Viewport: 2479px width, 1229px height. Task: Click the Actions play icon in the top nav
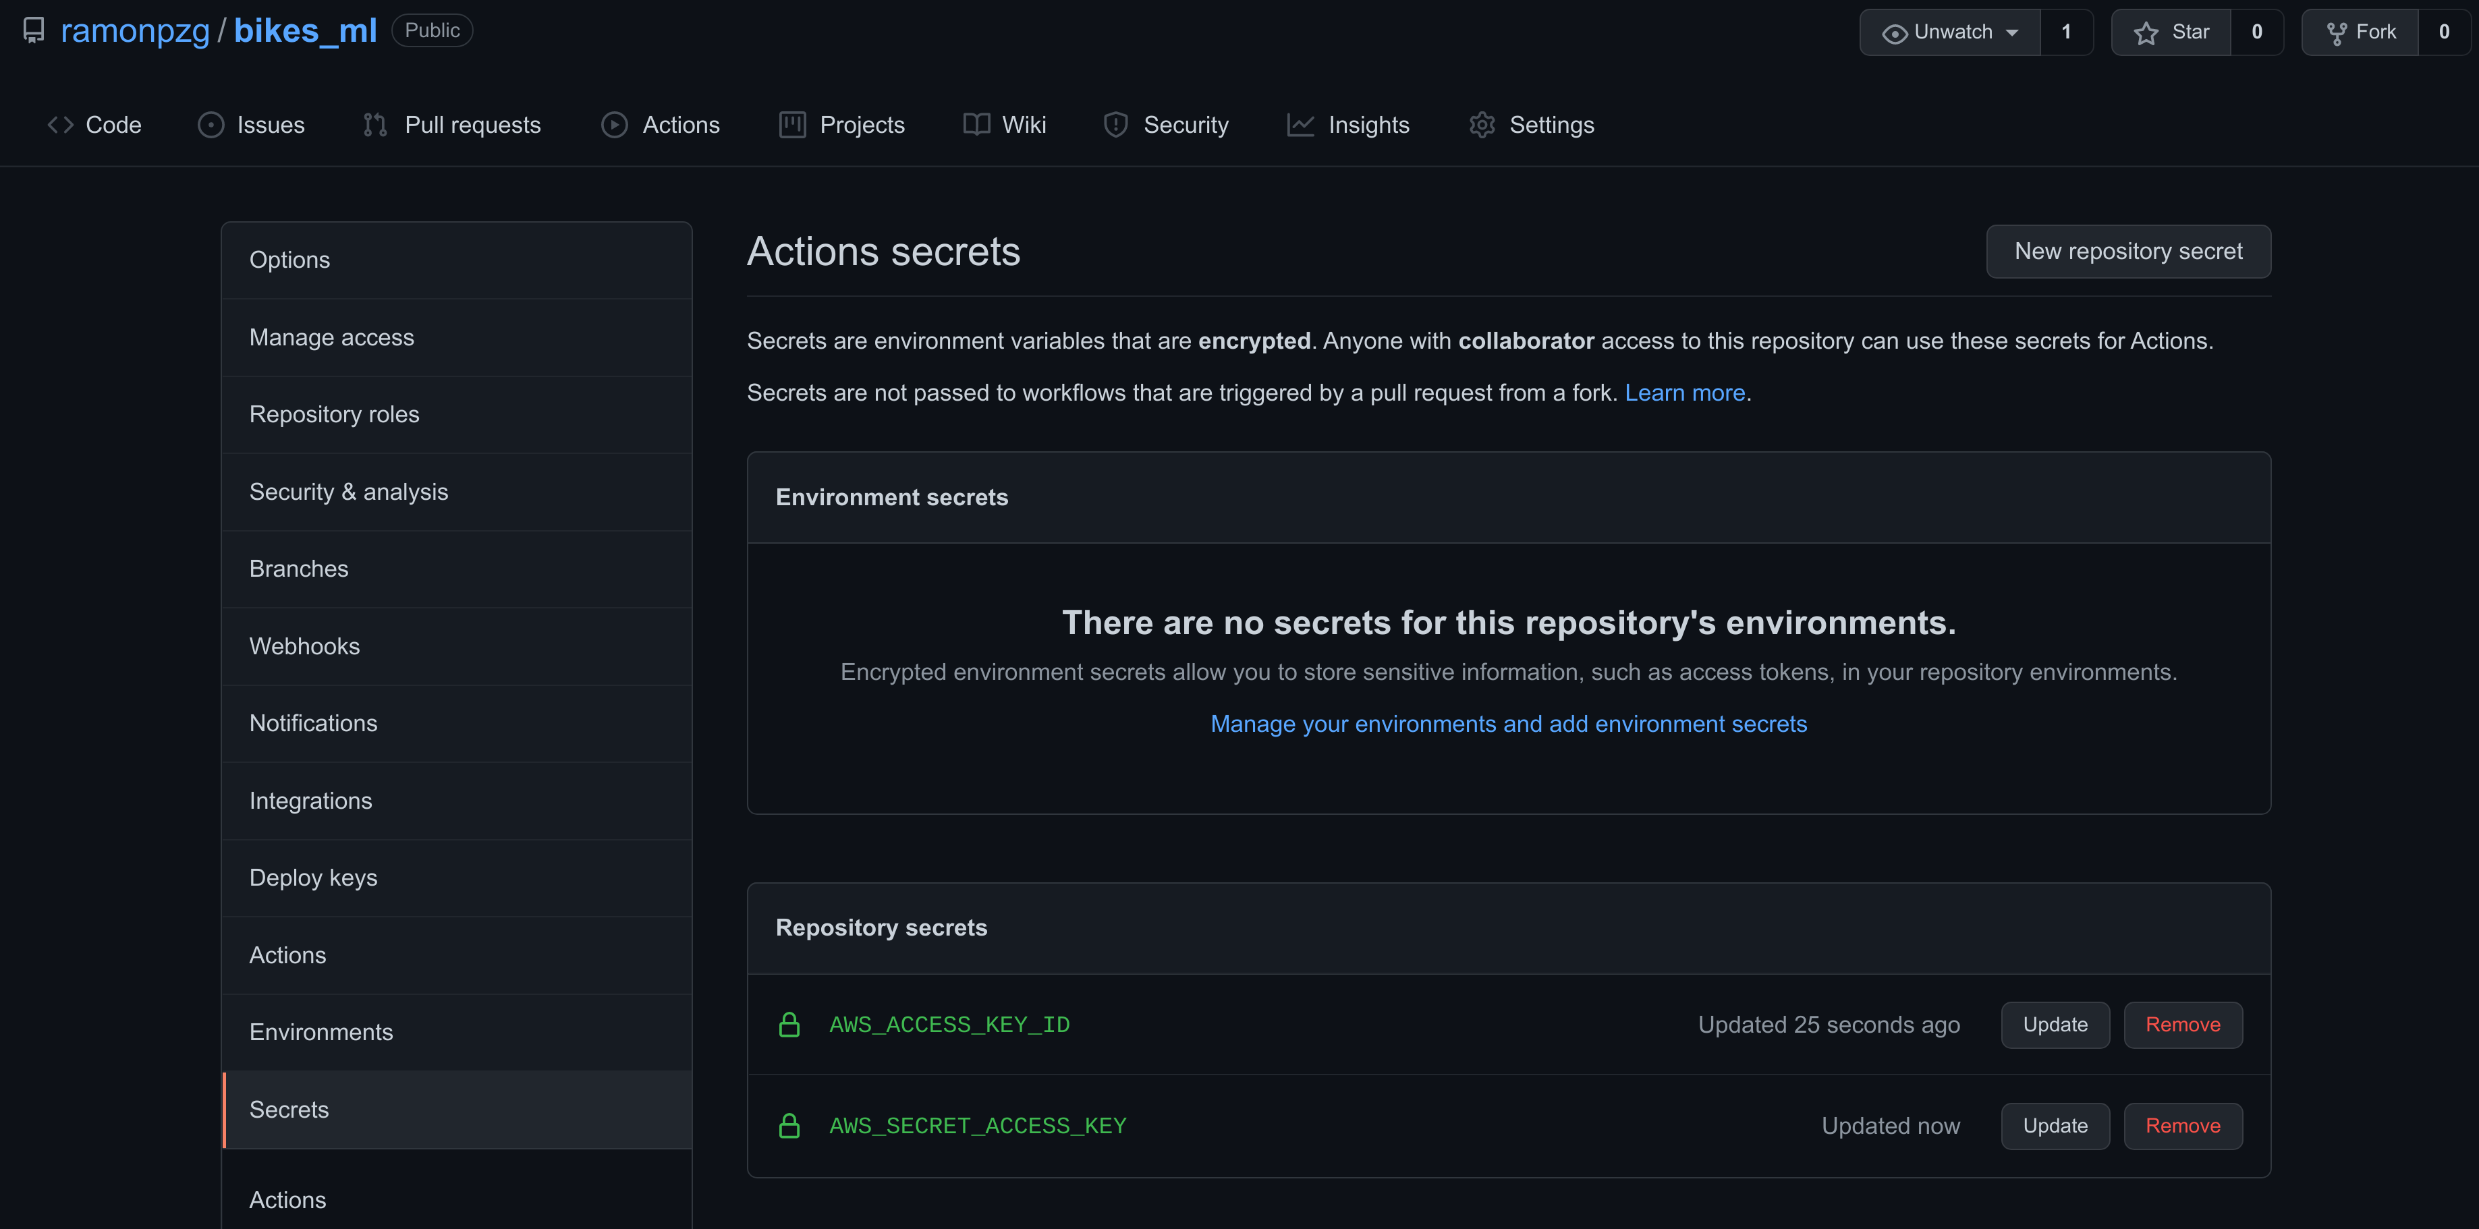click(614, 125)
